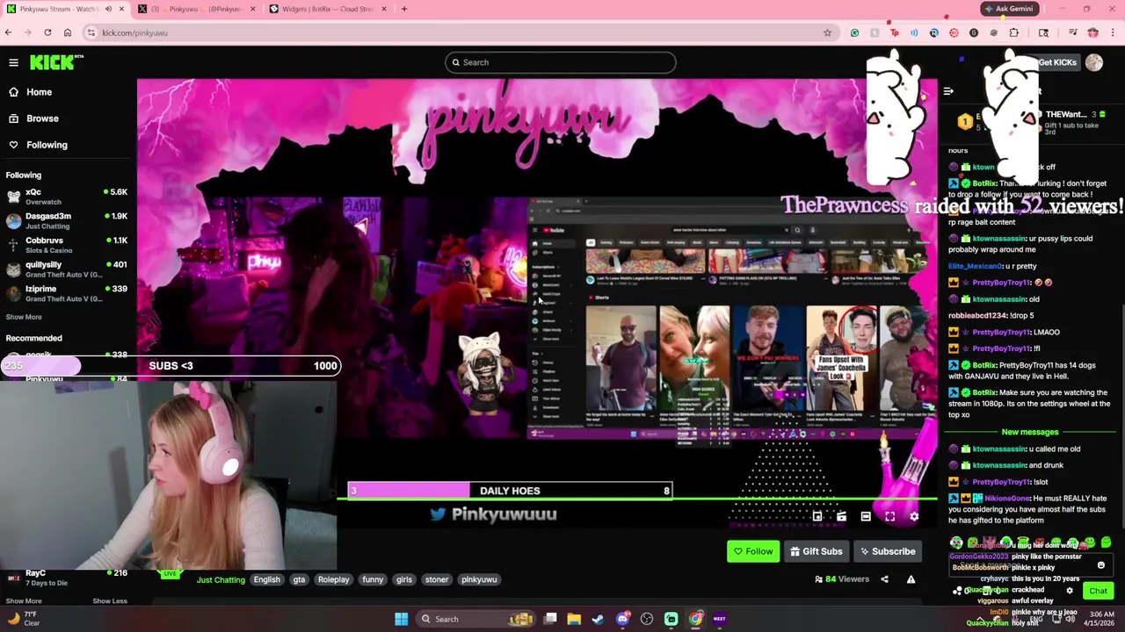1125x632 pixels.
Task: Reload the page
Action: point(47,32)
